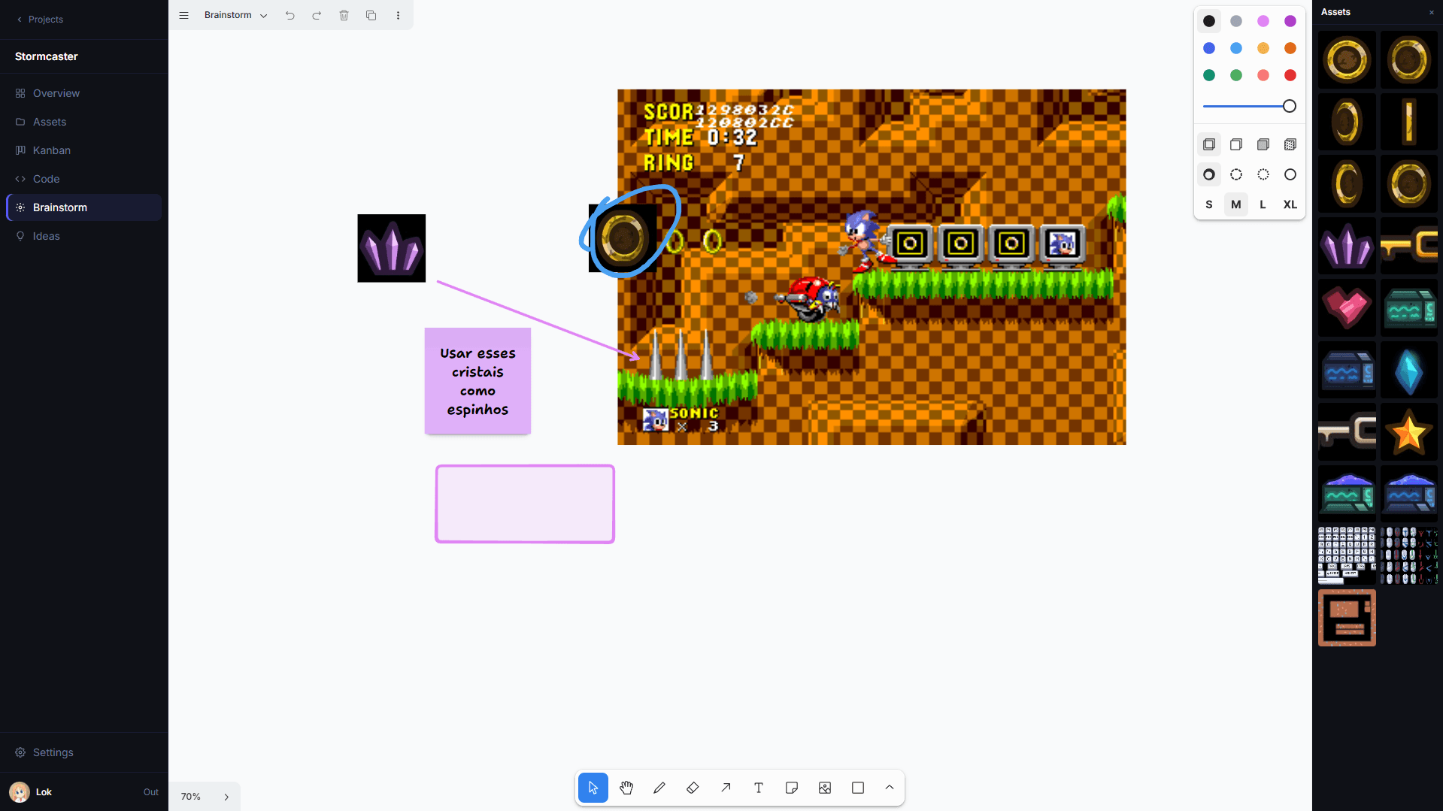Choose the eraser tool
Screen dimensions: 1443x811
[x=693, y=788]
